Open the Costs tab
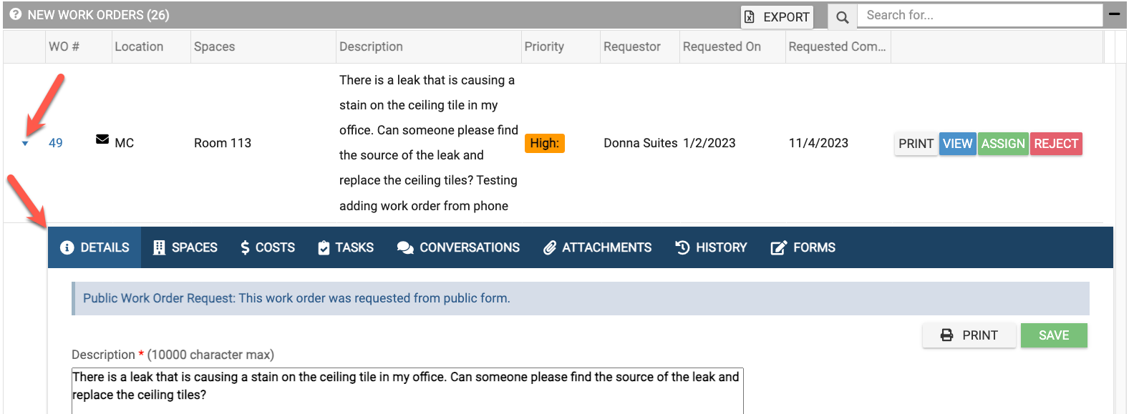The image size is (1129, 414). 268,247
